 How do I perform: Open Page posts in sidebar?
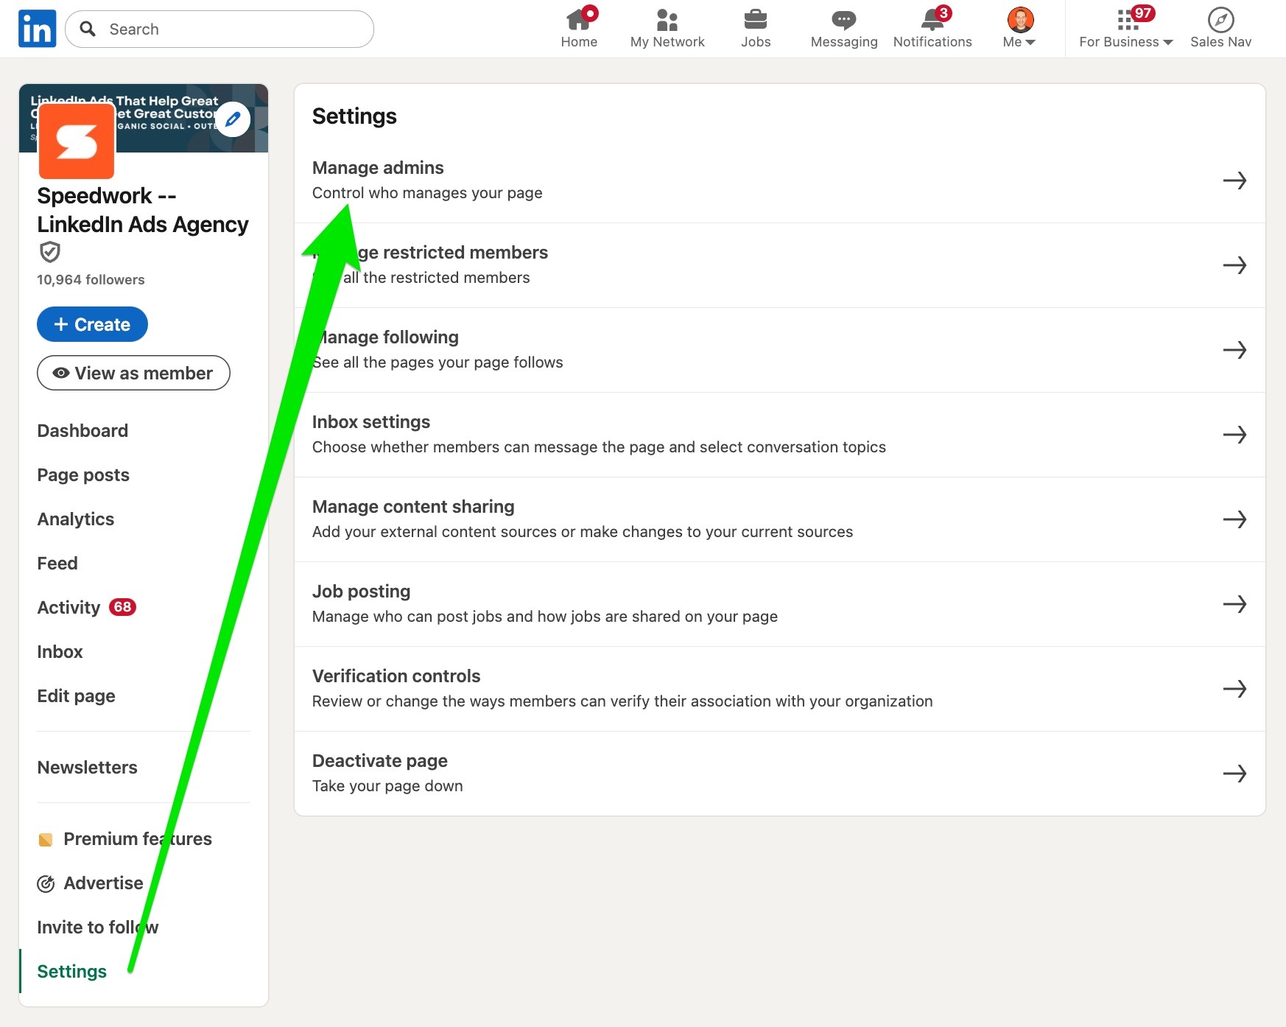(x=83, y=474)
